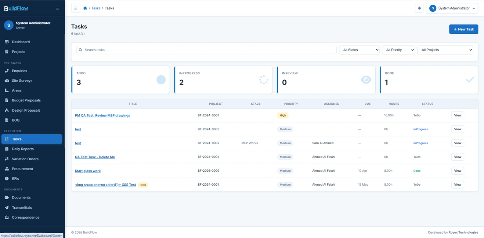
Task: Expand the All Projects filter dropdown
Action: [x=445, y=50]
